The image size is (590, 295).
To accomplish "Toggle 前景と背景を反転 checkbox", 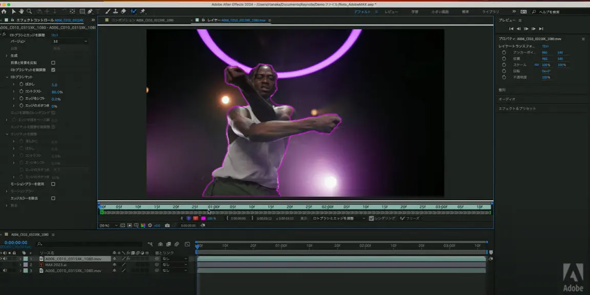I will [53, 63].
